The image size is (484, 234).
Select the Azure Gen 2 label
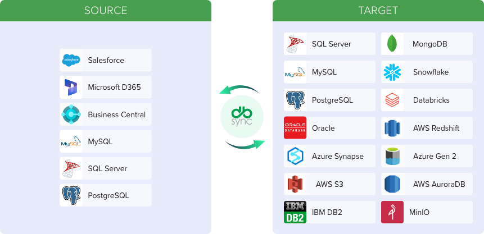435,156
